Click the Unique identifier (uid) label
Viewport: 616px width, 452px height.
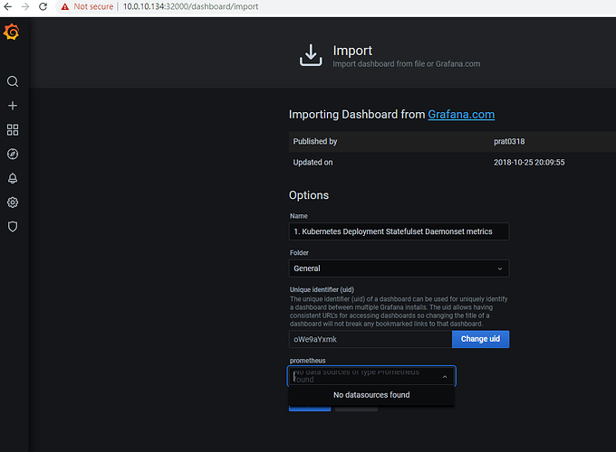click(x=322, y=289)
